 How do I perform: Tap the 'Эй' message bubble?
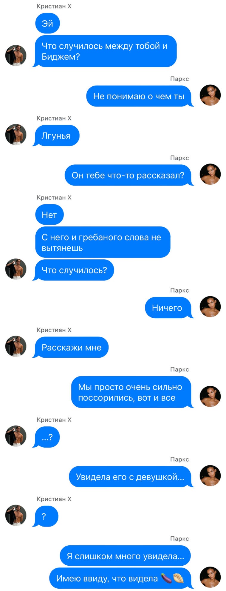[47, 24]
